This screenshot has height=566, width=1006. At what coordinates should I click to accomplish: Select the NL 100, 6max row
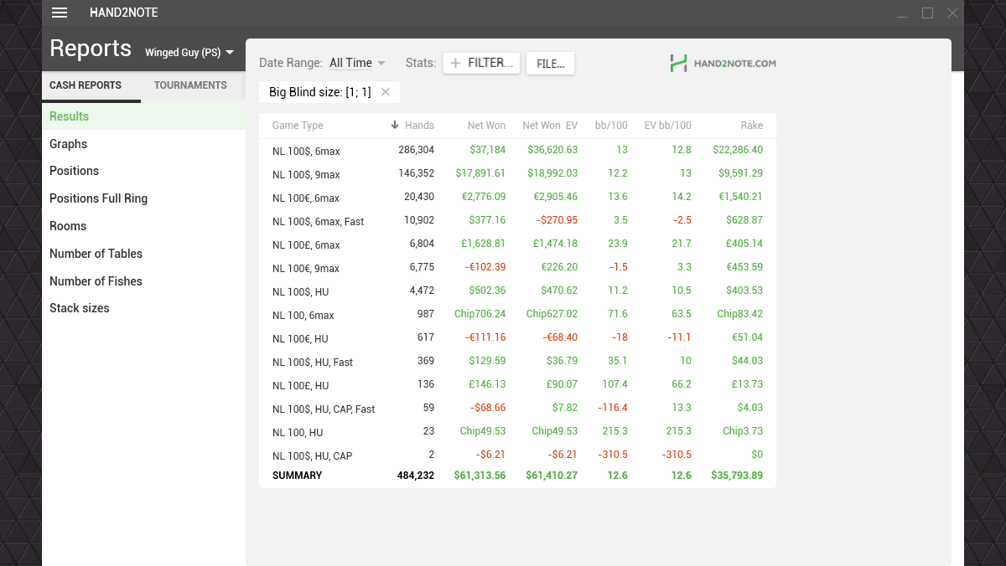click(x=517, y=315)
